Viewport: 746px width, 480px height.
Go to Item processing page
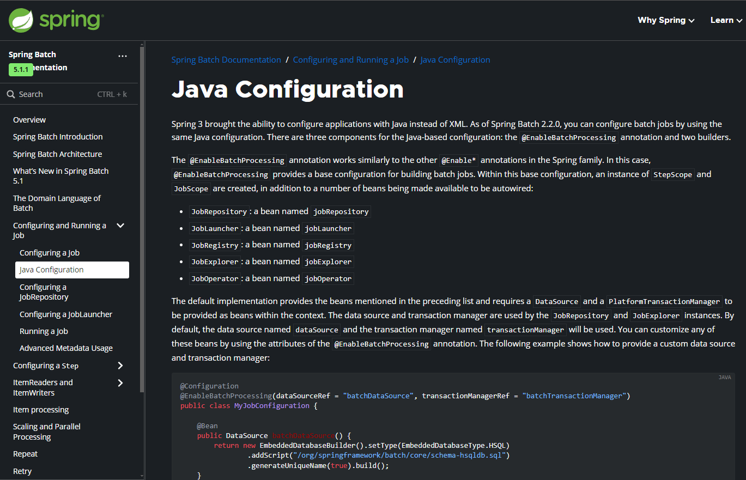point(41,410)
